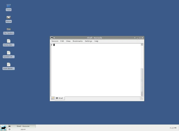
Task: Expand the Settings menu
Action: click(x=88, y=41)
